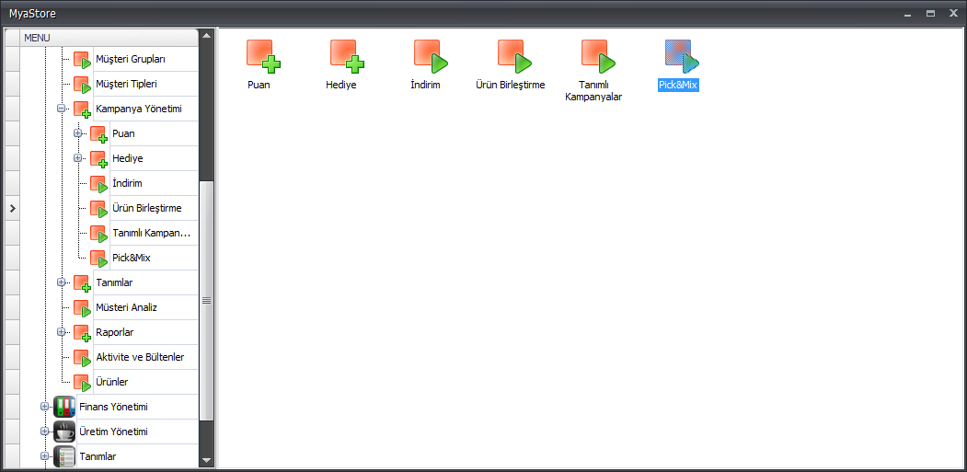Click the sidebar collapse arrow on left edge
The image size is (967, 472).
pos(12,209)
